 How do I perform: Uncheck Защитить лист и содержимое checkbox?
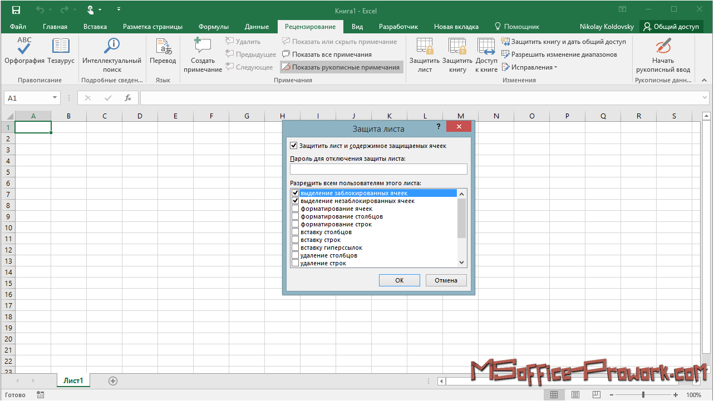(x=294, y=146)
